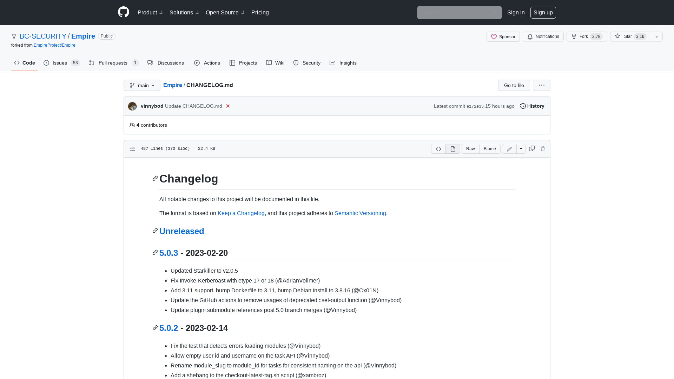Open the Keep a Changelog link
Screen dimensions: 674x379
pyautogui.click(x=241, y=213)
